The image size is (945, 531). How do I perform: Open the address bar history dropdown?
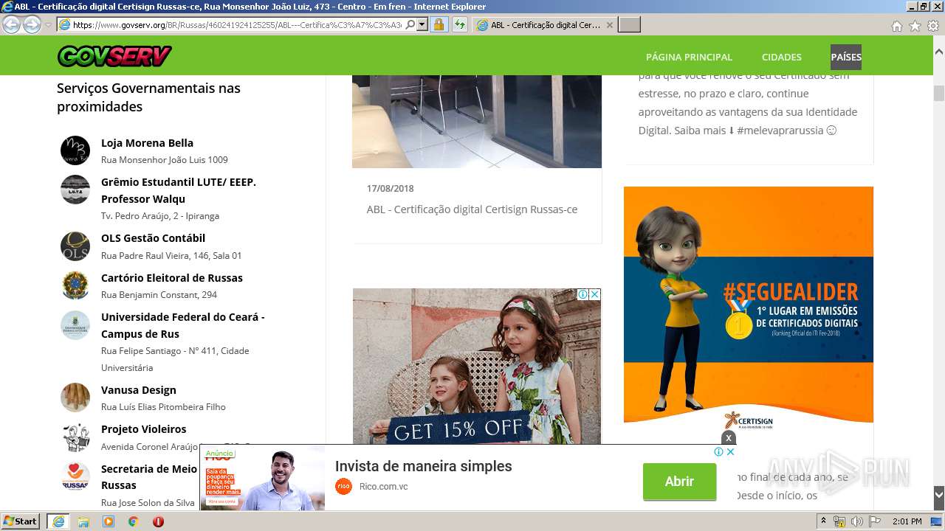pyautogui.click(x=422, y=24)
